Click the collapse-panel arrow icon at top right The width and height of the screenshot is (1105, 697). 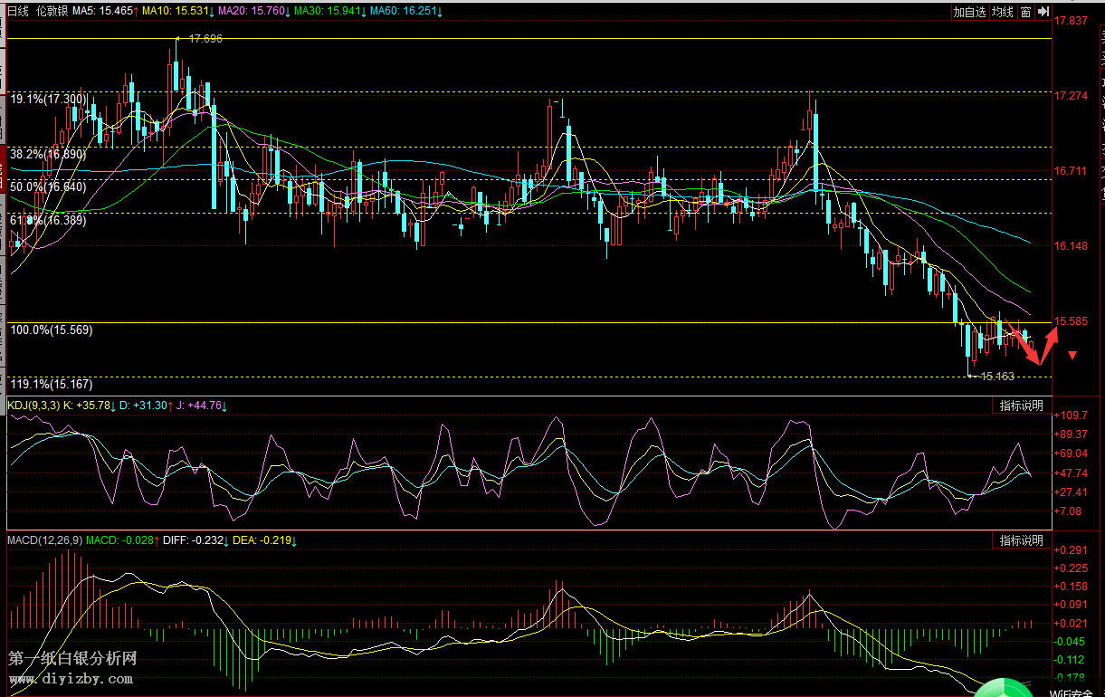[x=1043, y=12]
